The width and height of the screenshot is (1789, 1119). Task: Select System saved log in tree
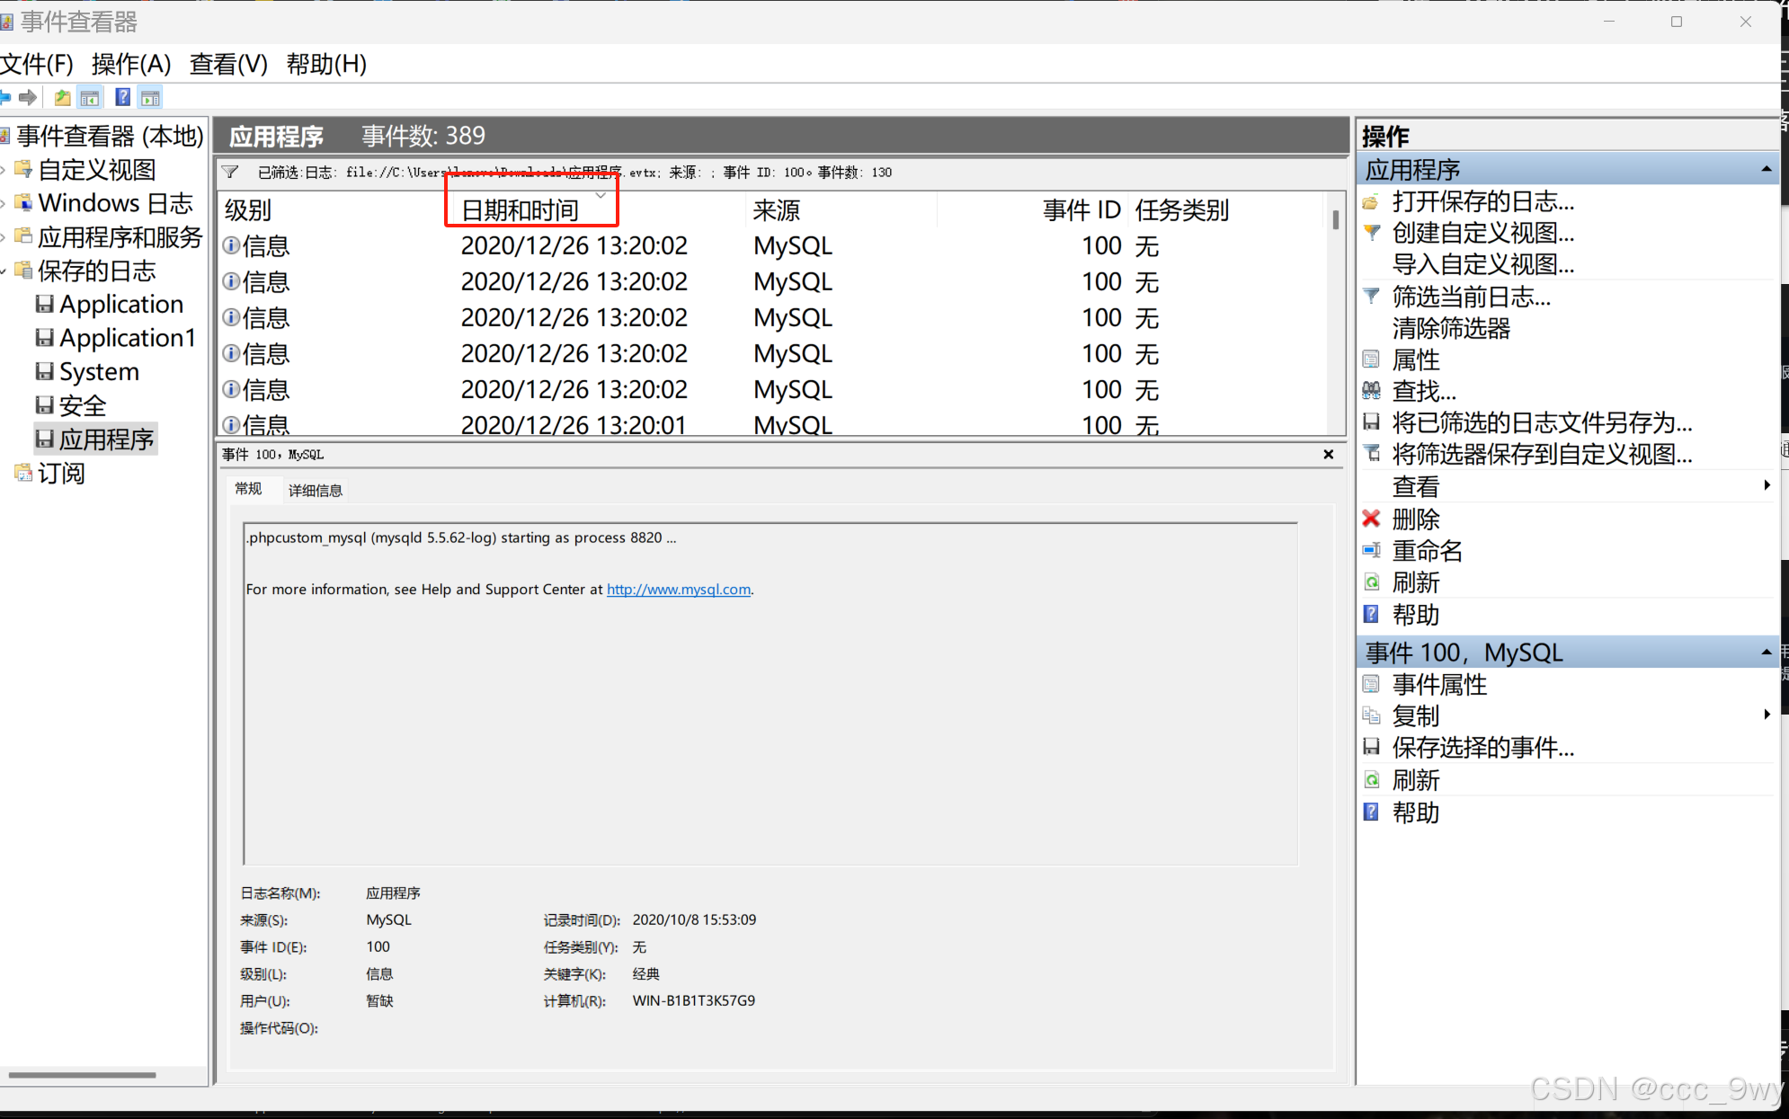98,371
